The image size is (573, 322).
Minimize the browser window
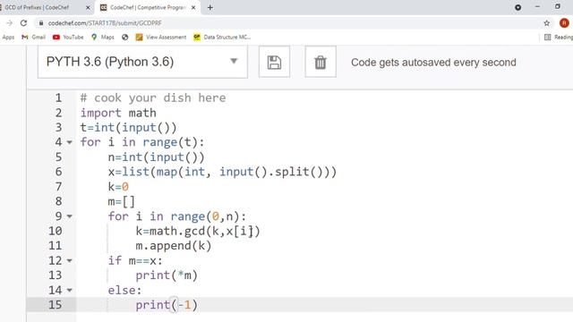pyautogui.click(x=537, y=7)
